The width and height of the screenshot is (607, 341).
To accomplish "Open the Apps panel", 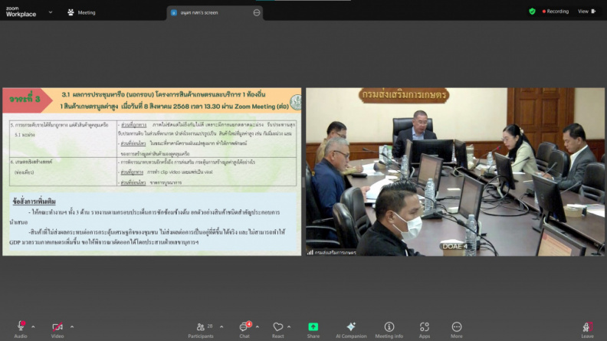I will (x=425, y=330).
